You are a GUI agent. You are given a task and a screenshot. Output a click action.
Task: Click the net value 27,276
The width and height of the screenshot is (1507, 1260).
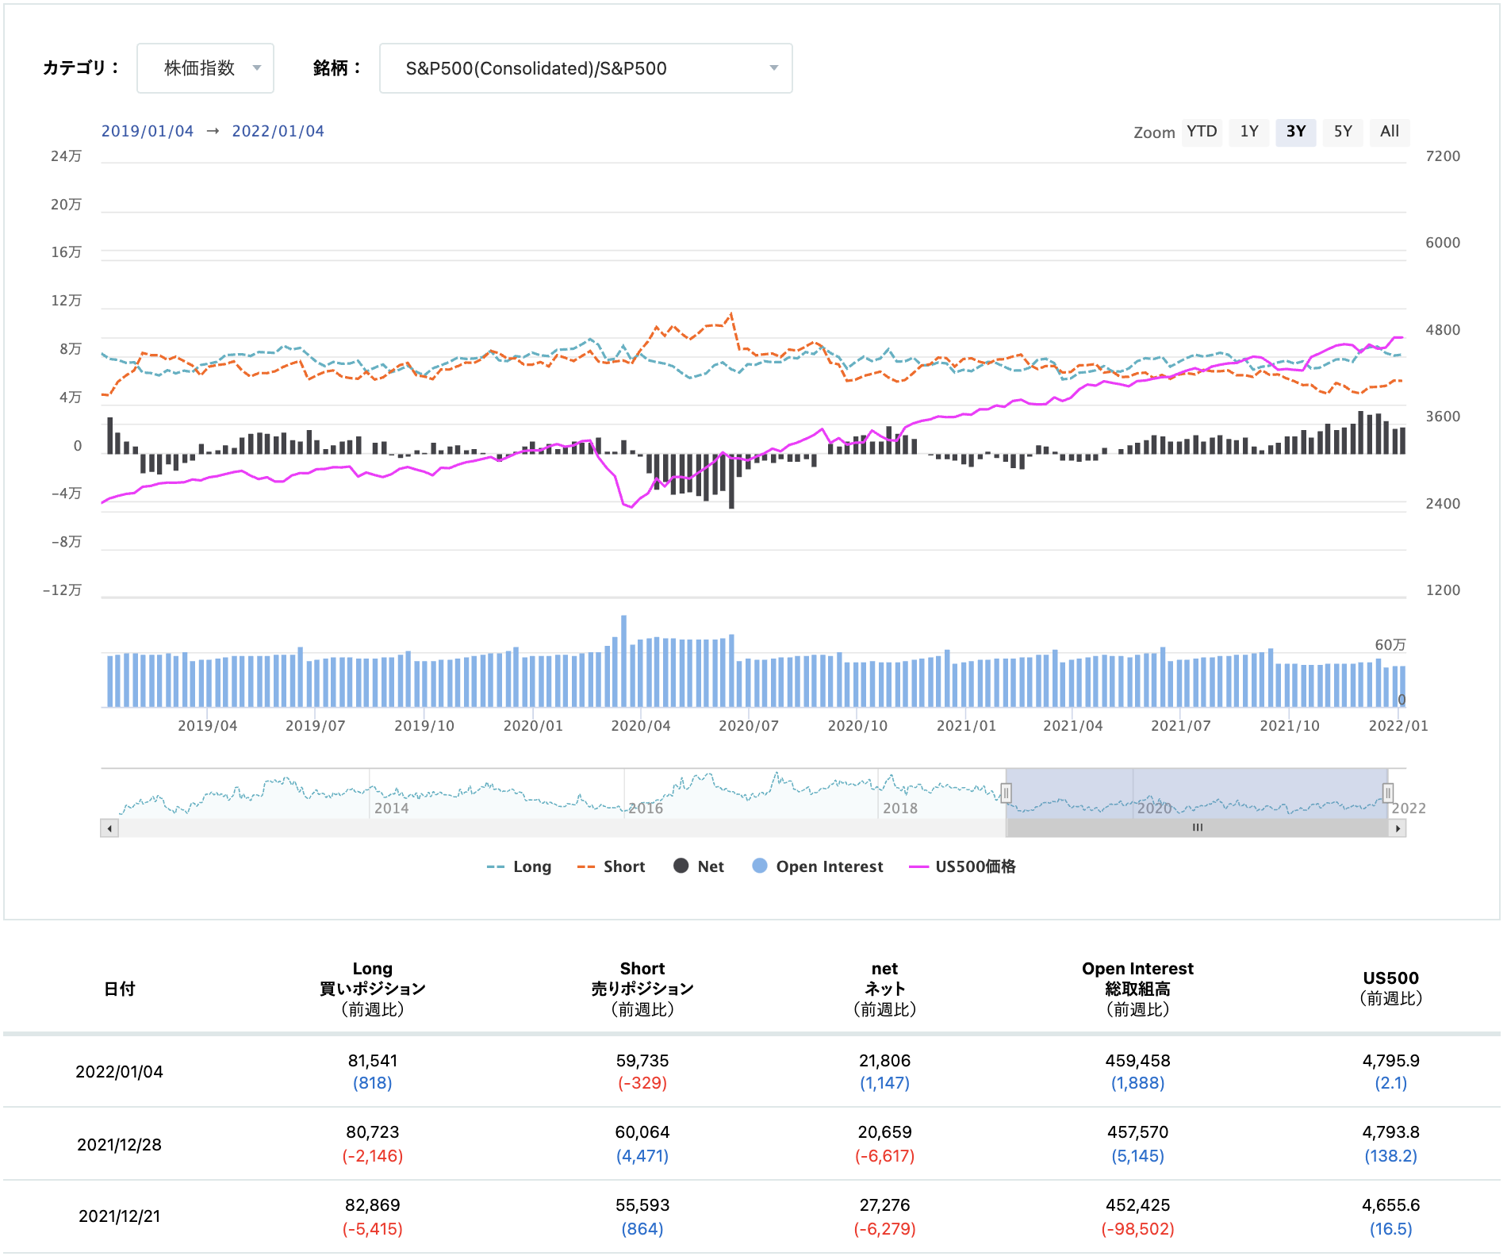pos(884,1205)
